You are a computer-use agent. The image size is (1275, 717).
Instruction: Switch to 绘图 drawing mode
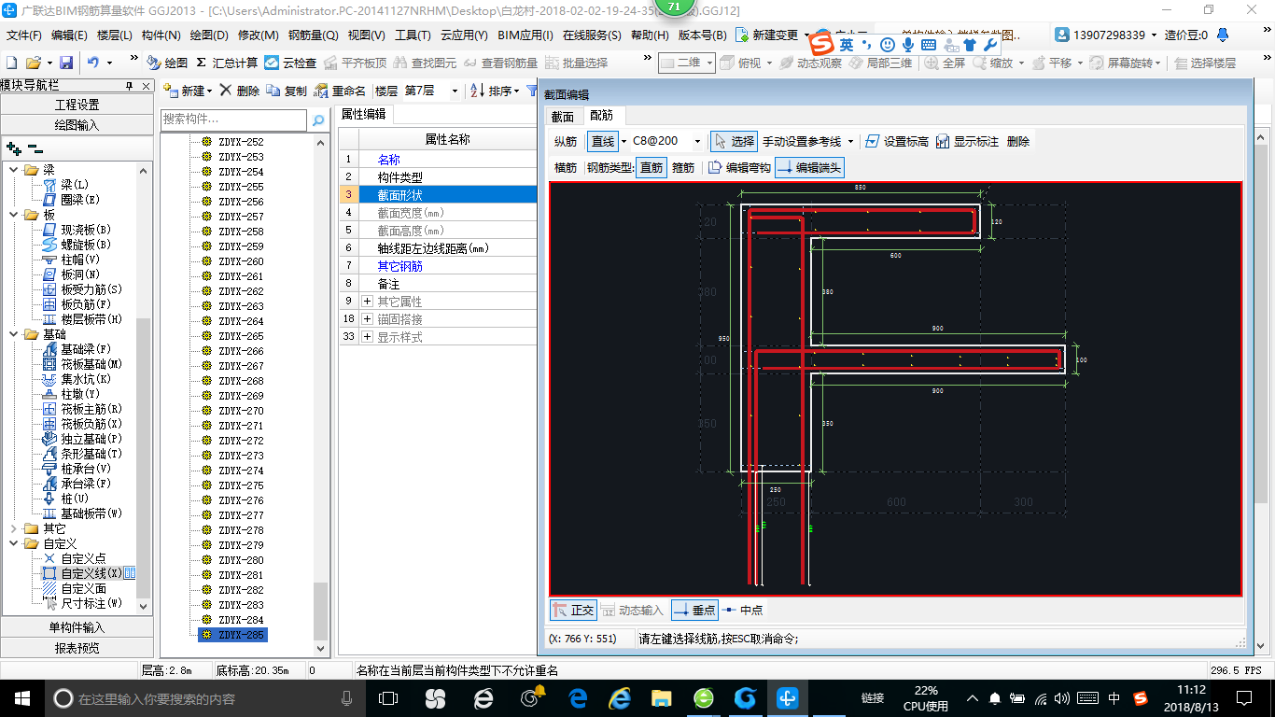167,63
